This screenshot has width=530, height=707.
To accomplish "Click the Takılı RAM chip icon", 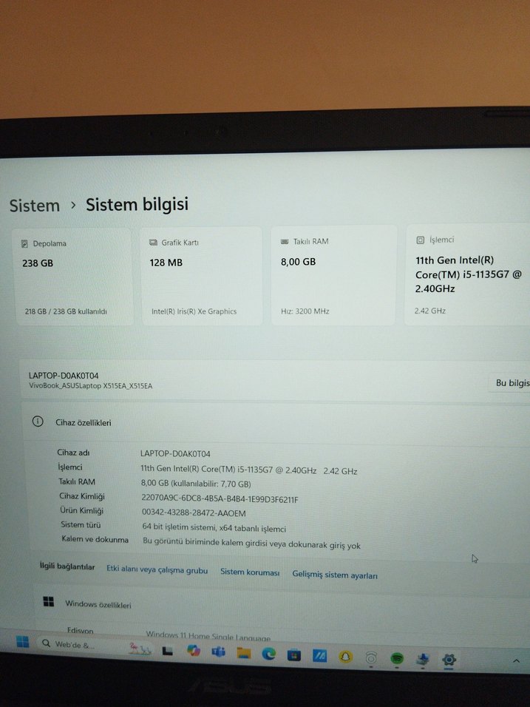I will 285,242.
